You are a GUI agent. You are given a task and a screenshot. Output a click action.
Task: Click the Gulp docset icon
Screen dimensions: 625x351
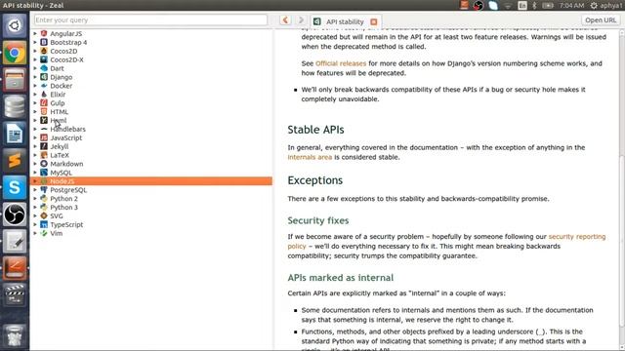44,103
